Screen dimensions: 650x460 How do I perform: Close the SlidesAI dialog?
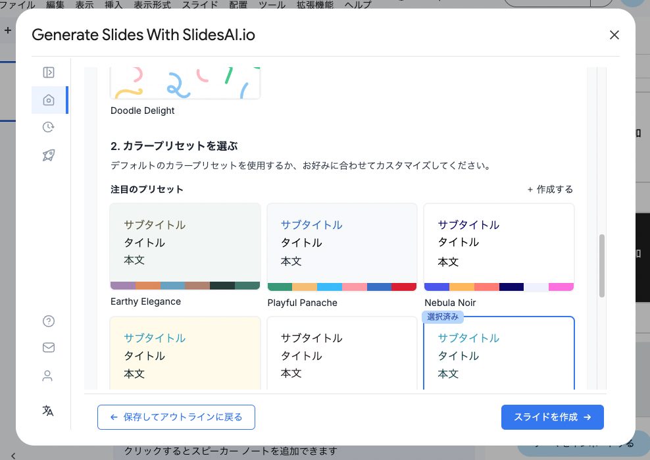tap(614, 35)
